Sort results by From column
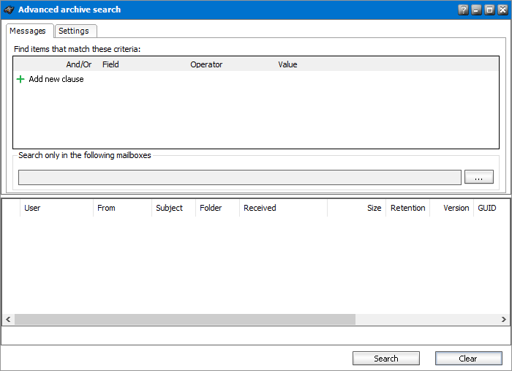 pyautogui.click(x=122, y=208)
